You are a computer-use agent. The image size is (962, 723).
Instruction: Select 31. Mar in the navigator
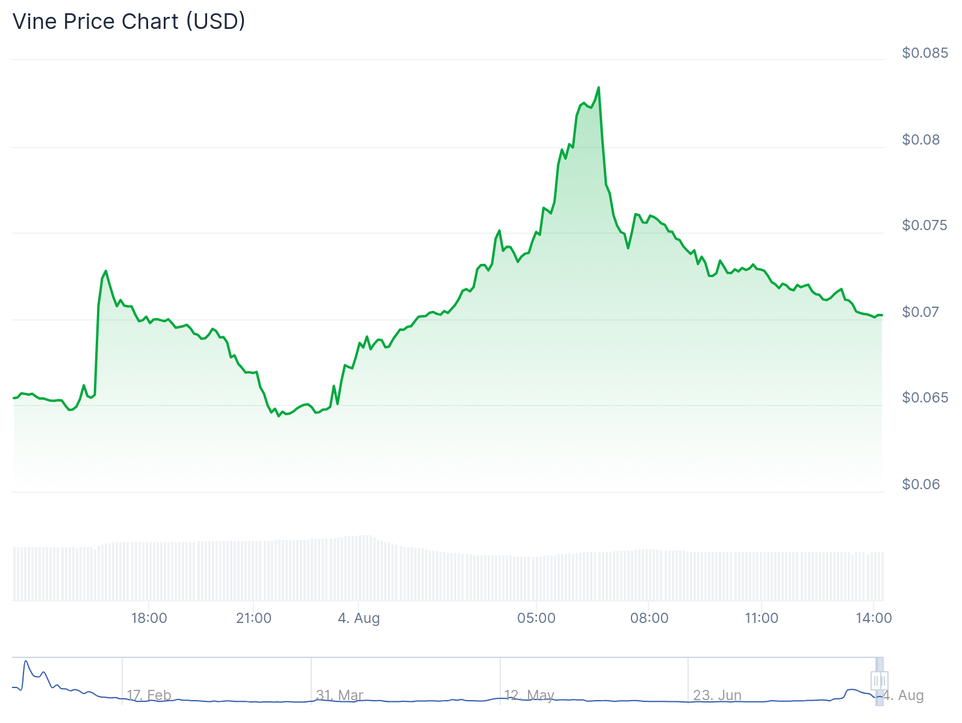[x=340, y=695]
